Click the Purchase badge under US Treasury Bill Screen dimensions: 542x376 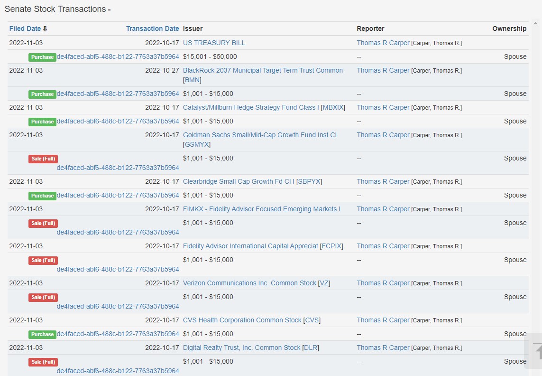click(43, 57)
